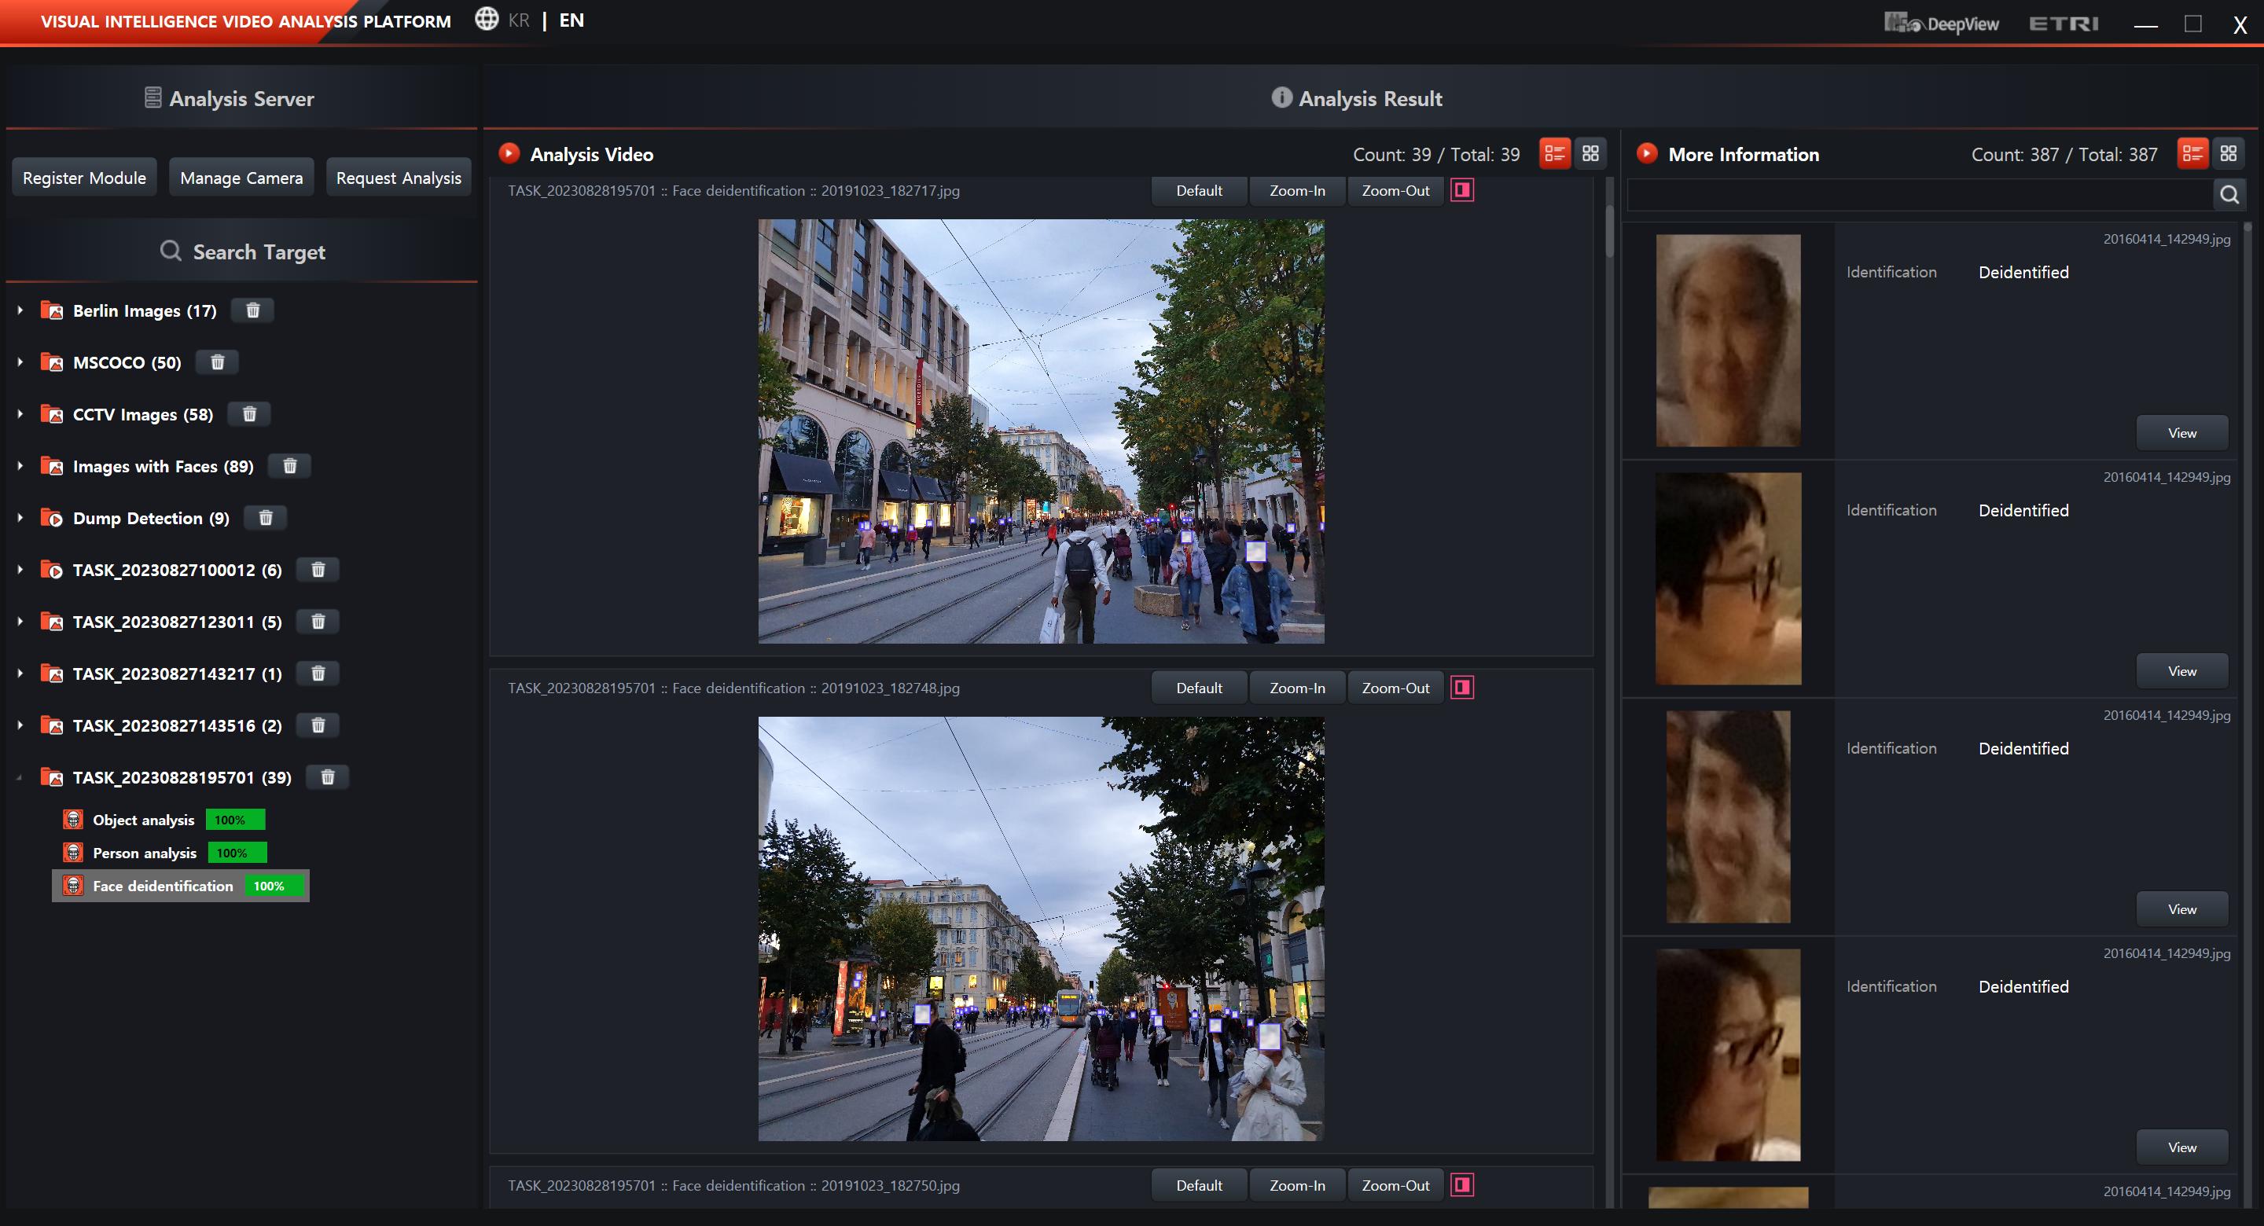Open the 20191023_182717.jpg street image
The width and height of the screenshot is (2264, 1226).
tap(1041, 431)
